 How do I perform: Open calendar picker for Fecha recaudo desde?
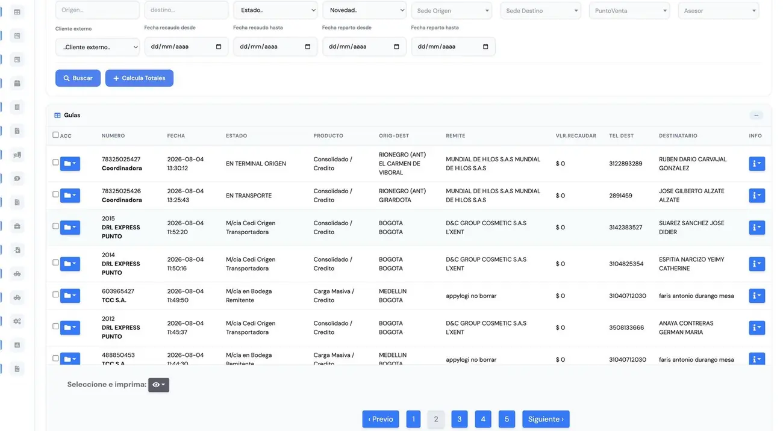tap(218, 46)
